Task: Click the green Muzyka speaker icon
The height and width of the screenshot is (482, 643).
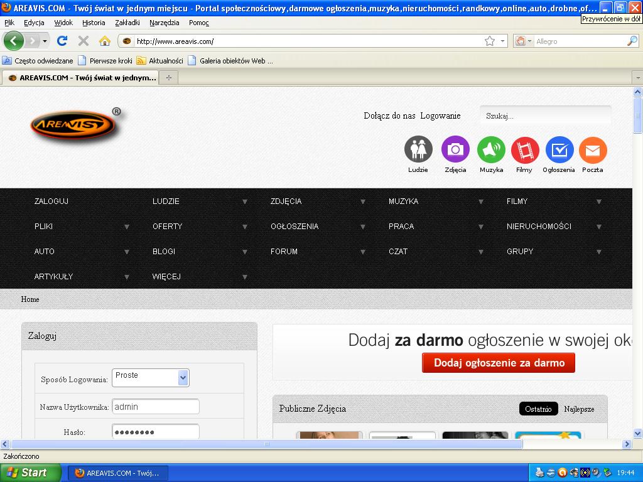Action: 491,149
